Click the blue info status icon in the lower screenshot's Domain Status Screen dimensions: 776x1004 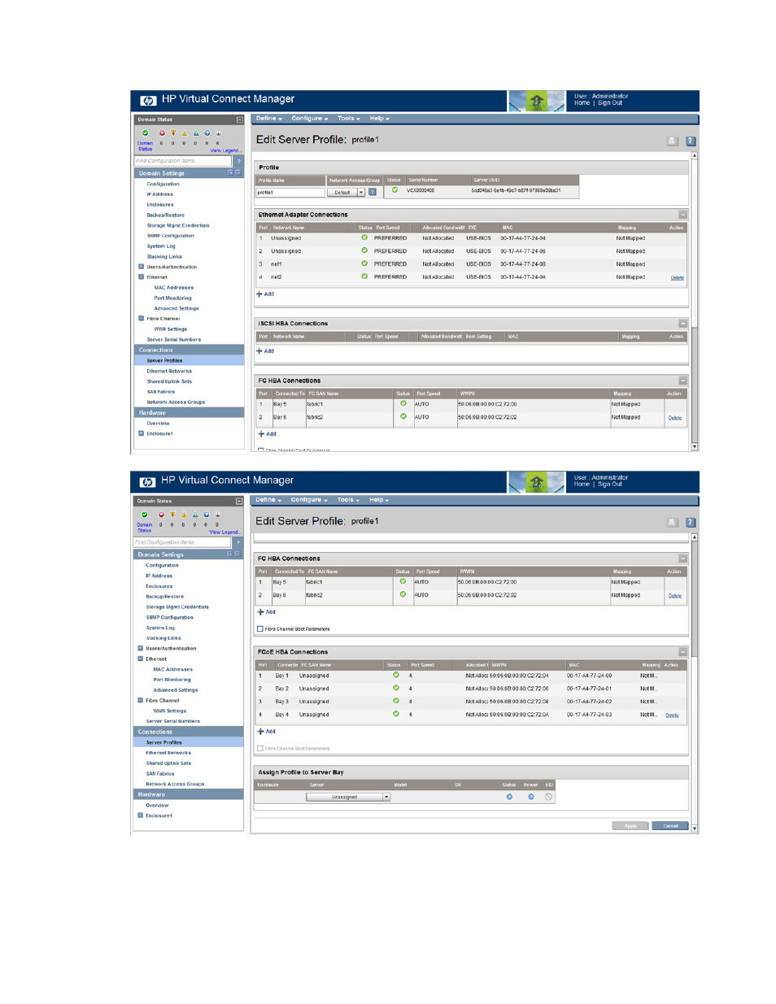point(207,515)
